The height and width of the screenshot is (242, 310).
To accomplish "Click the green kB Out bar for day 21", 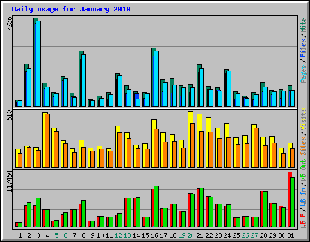I will (x=202, y=208).
